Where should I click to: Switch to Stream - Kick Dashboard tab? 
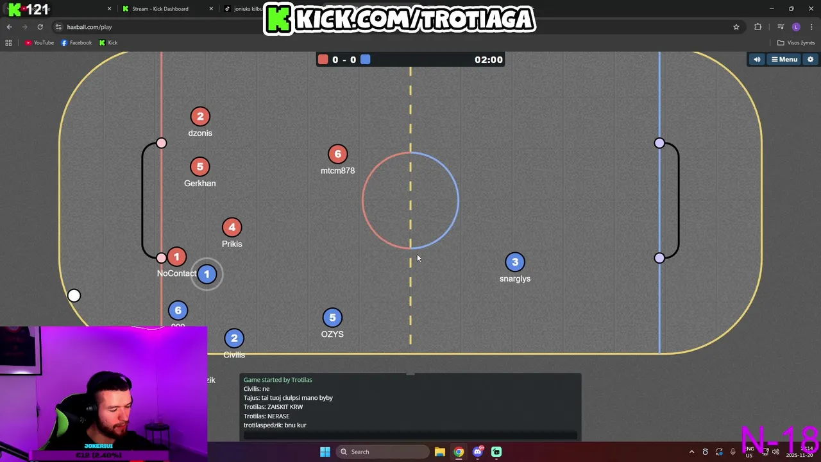160,9
